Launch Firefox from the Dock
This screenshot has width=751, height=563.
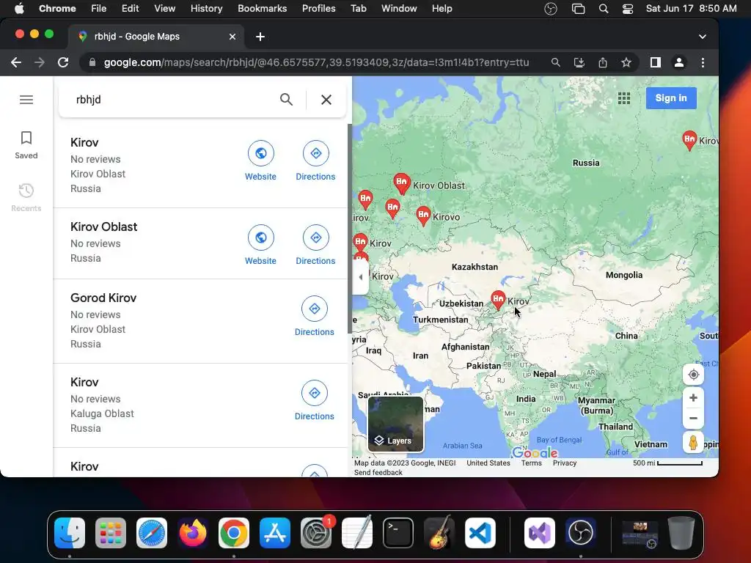click(x=193, y=533)
